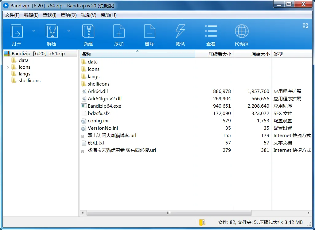
Task: Open the Code page (代码页) globe icon
Action: tap(242, 31)
